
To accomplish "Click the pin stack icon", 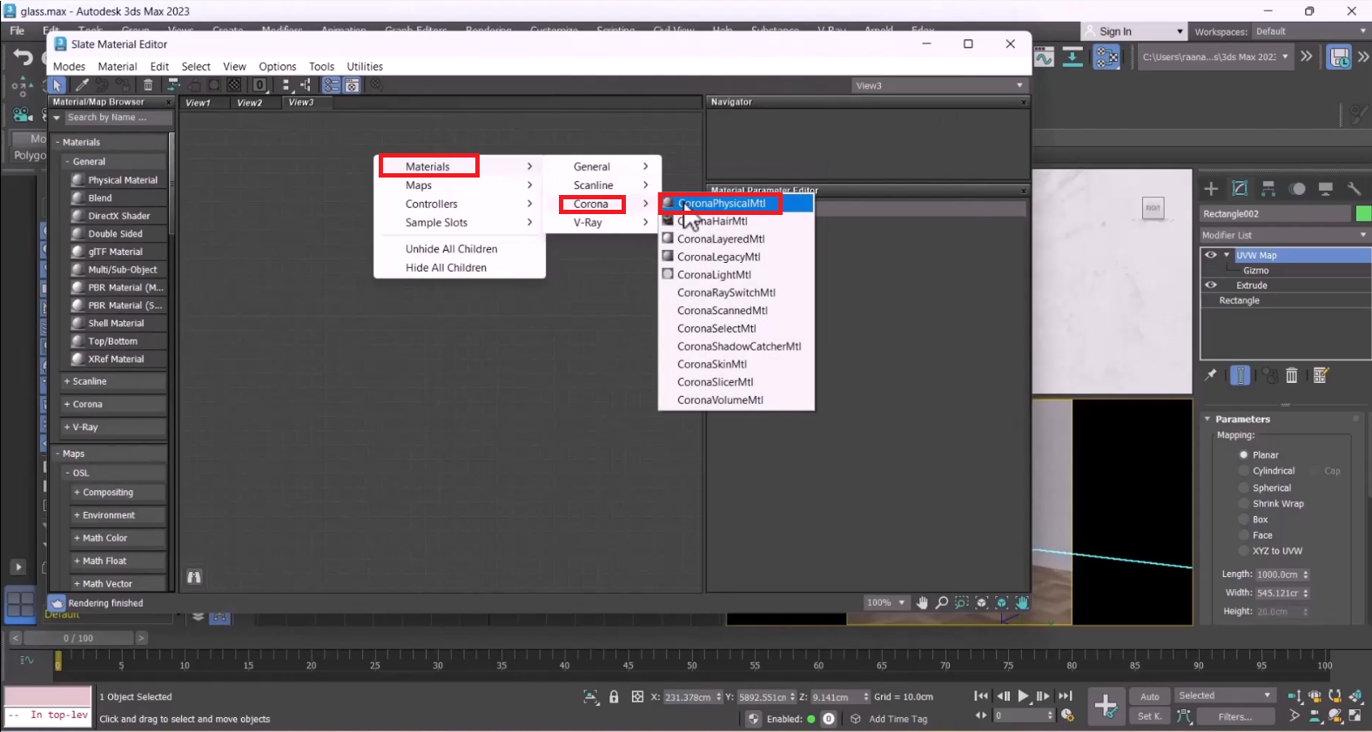I will pyautogui.click(x=1210, y=375).
